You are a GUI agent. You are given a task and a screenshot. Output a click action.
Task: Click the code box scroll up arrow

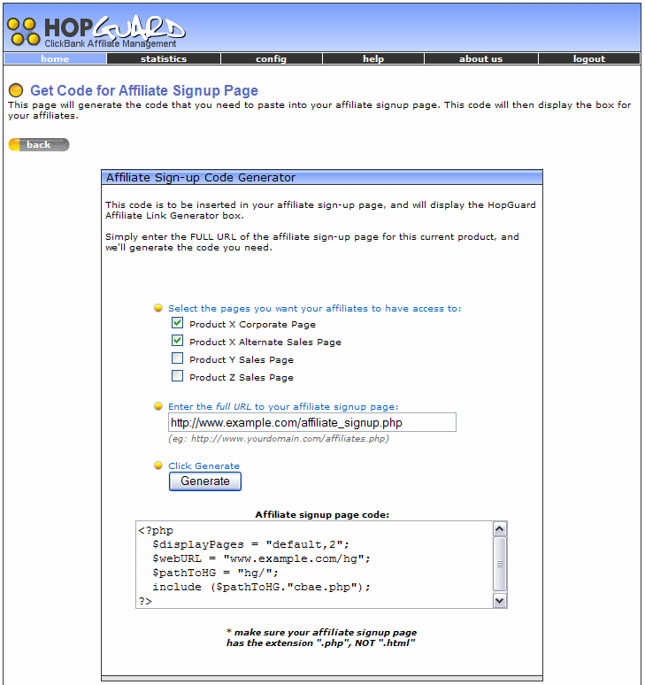pyautogui.click(x=500, y=529)
